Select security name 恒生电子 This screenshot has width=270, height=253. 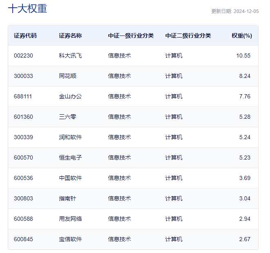point(70,158)
